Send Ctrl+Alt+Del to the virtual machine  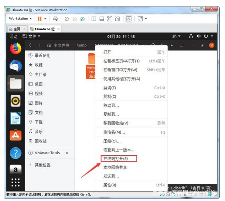(55, 19)
